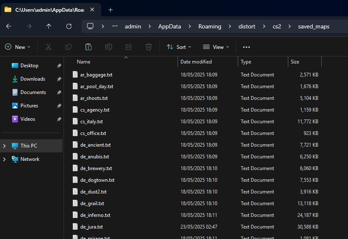Go up one folder level

point(49,26)
